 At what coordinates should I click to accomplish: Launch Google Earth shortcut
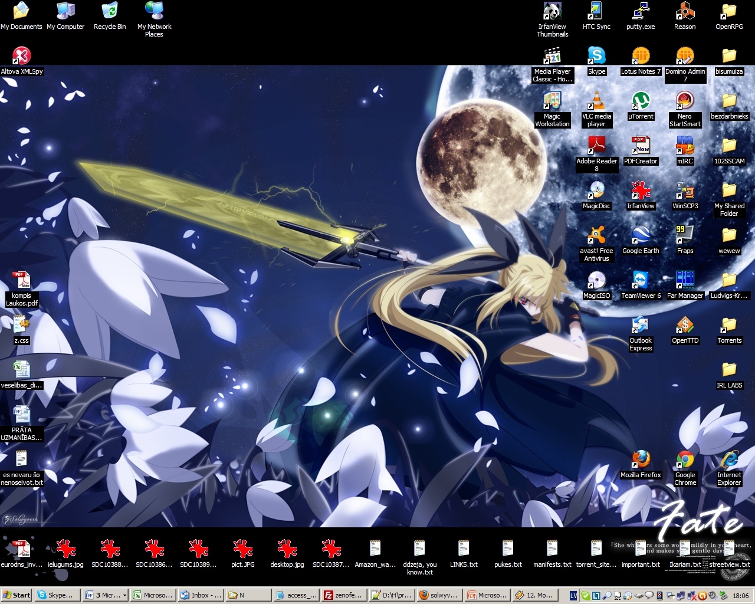(641, 240)
